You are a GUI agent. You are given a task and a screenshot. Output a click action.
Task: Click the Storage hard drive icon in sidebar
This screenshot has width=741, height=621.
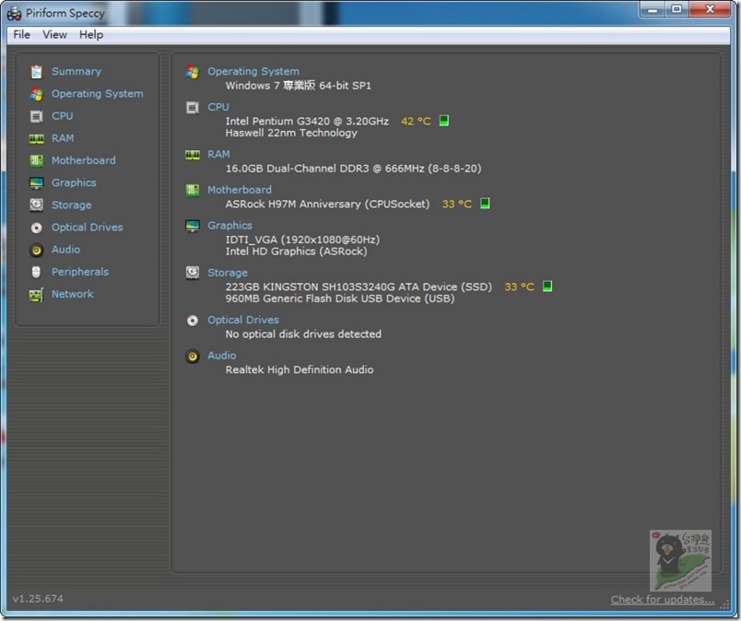pyautogui.click(x=36, y=205)
